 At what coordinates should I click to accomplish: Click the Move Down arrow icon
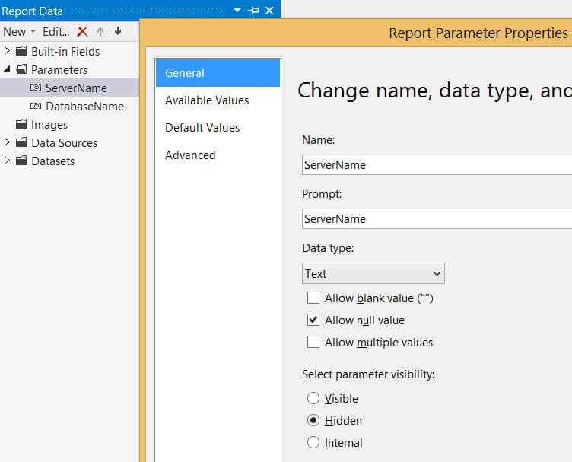(118, 32)
